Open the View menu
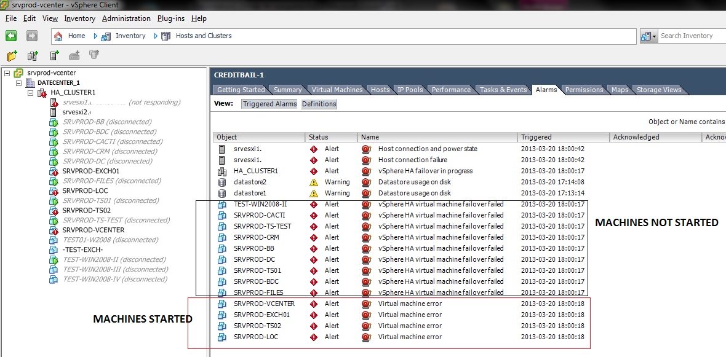 pos(50,18)
